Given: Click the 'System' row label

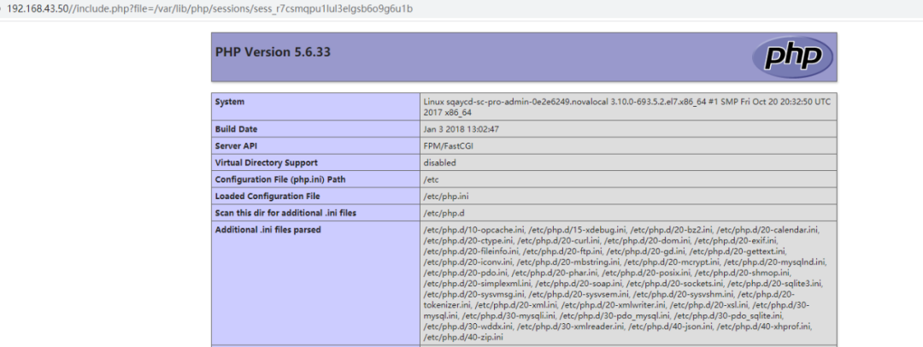Looking at the screenshot, I should point(230,102).
